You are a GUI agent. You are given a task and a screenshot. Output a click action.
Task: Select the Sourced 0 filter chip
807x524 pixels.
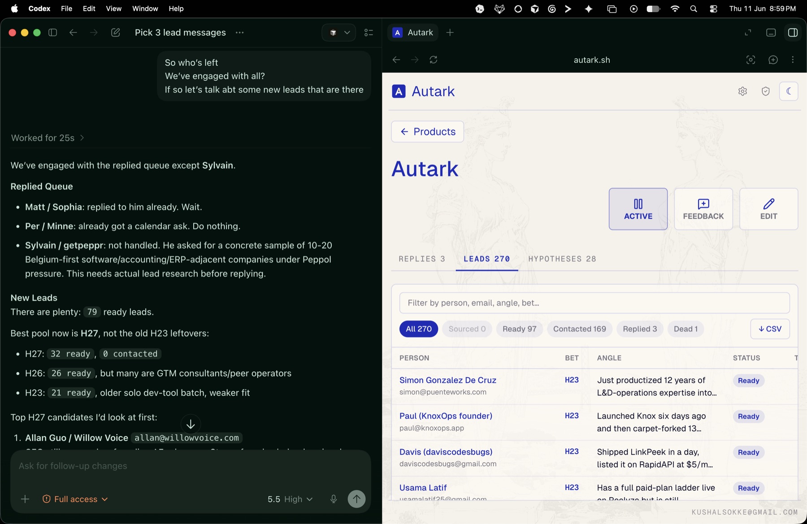pos(467,329)
